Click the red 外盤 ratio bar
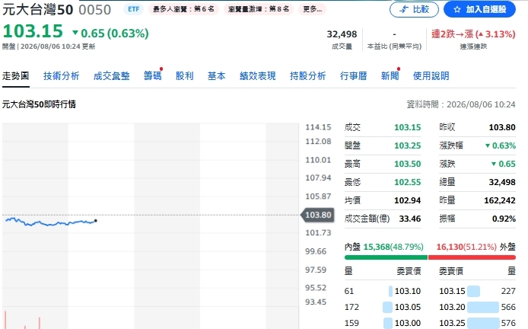 click(472, 257)
